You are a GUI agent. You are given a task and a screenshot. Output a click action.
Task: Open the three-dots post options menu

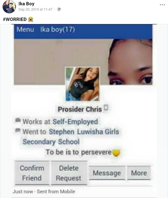[162, 5]
